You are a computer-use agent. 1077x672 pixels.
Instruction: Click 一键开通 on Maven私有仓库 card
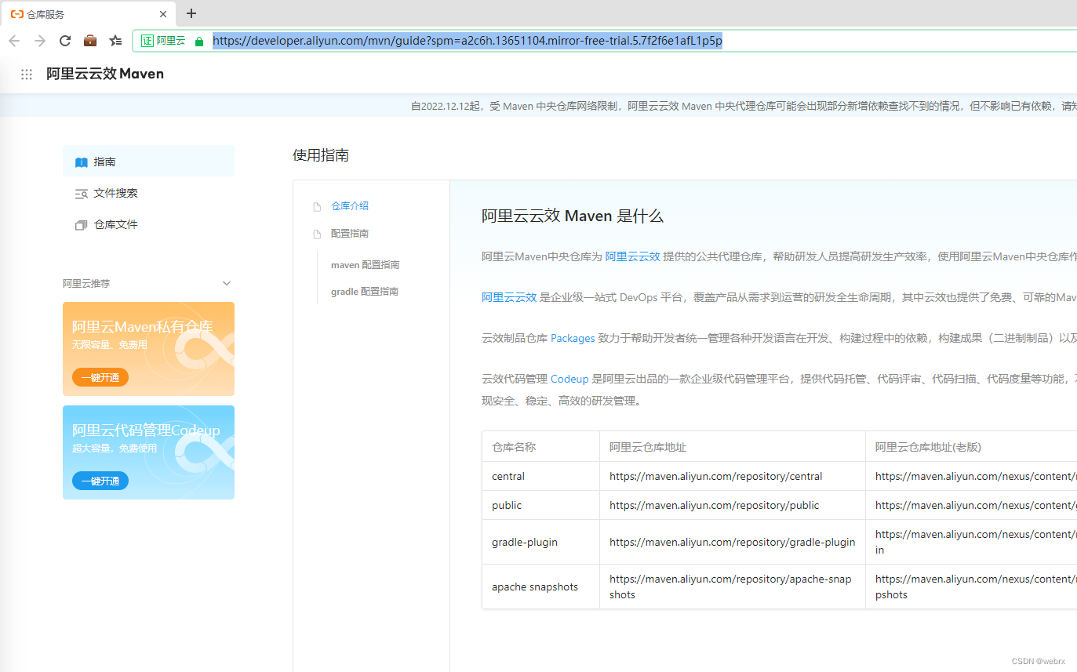(100, 377)
